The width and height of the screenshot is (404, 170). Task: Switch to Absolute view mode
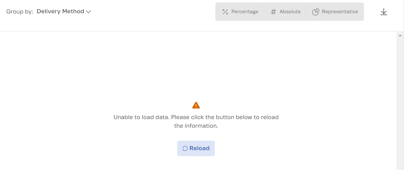coord(285,12)
